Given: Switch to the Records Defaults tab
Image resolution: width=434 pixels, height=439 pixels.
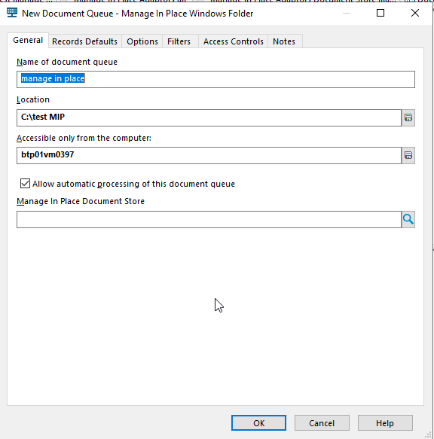Looking at the screenshot, I should coord(84,41).
